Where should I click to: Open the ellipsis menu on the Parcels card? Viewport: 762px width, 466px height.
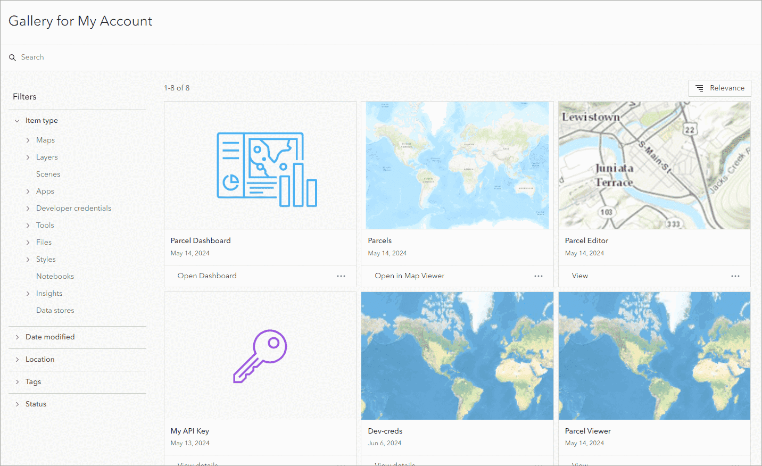point(538,276)
